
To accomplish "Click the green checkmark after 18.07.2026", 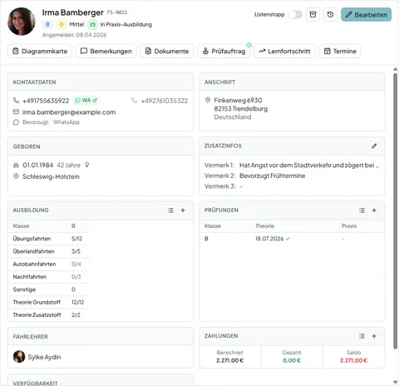I will point(288,239).
